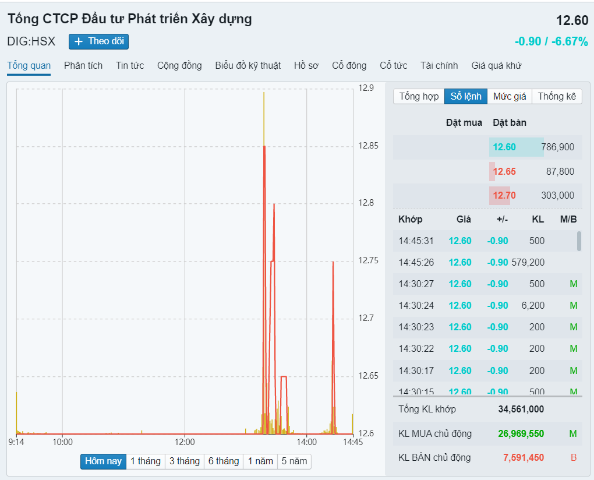The image size is (594, 480).
Task: Set chart range to 1 tháng
Action: click(145, 461)
